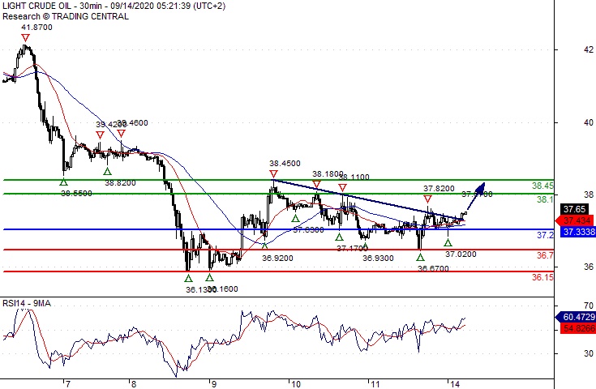Screen dimensions: 596x389
Task: Select the red 36.15 support level label
Action: coord(542,278)
